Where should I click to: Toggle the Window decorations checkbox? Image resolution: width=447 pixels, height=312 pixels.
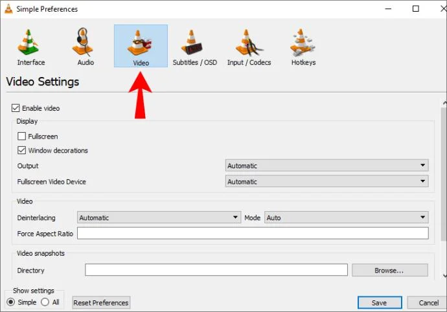pos(21,150)
